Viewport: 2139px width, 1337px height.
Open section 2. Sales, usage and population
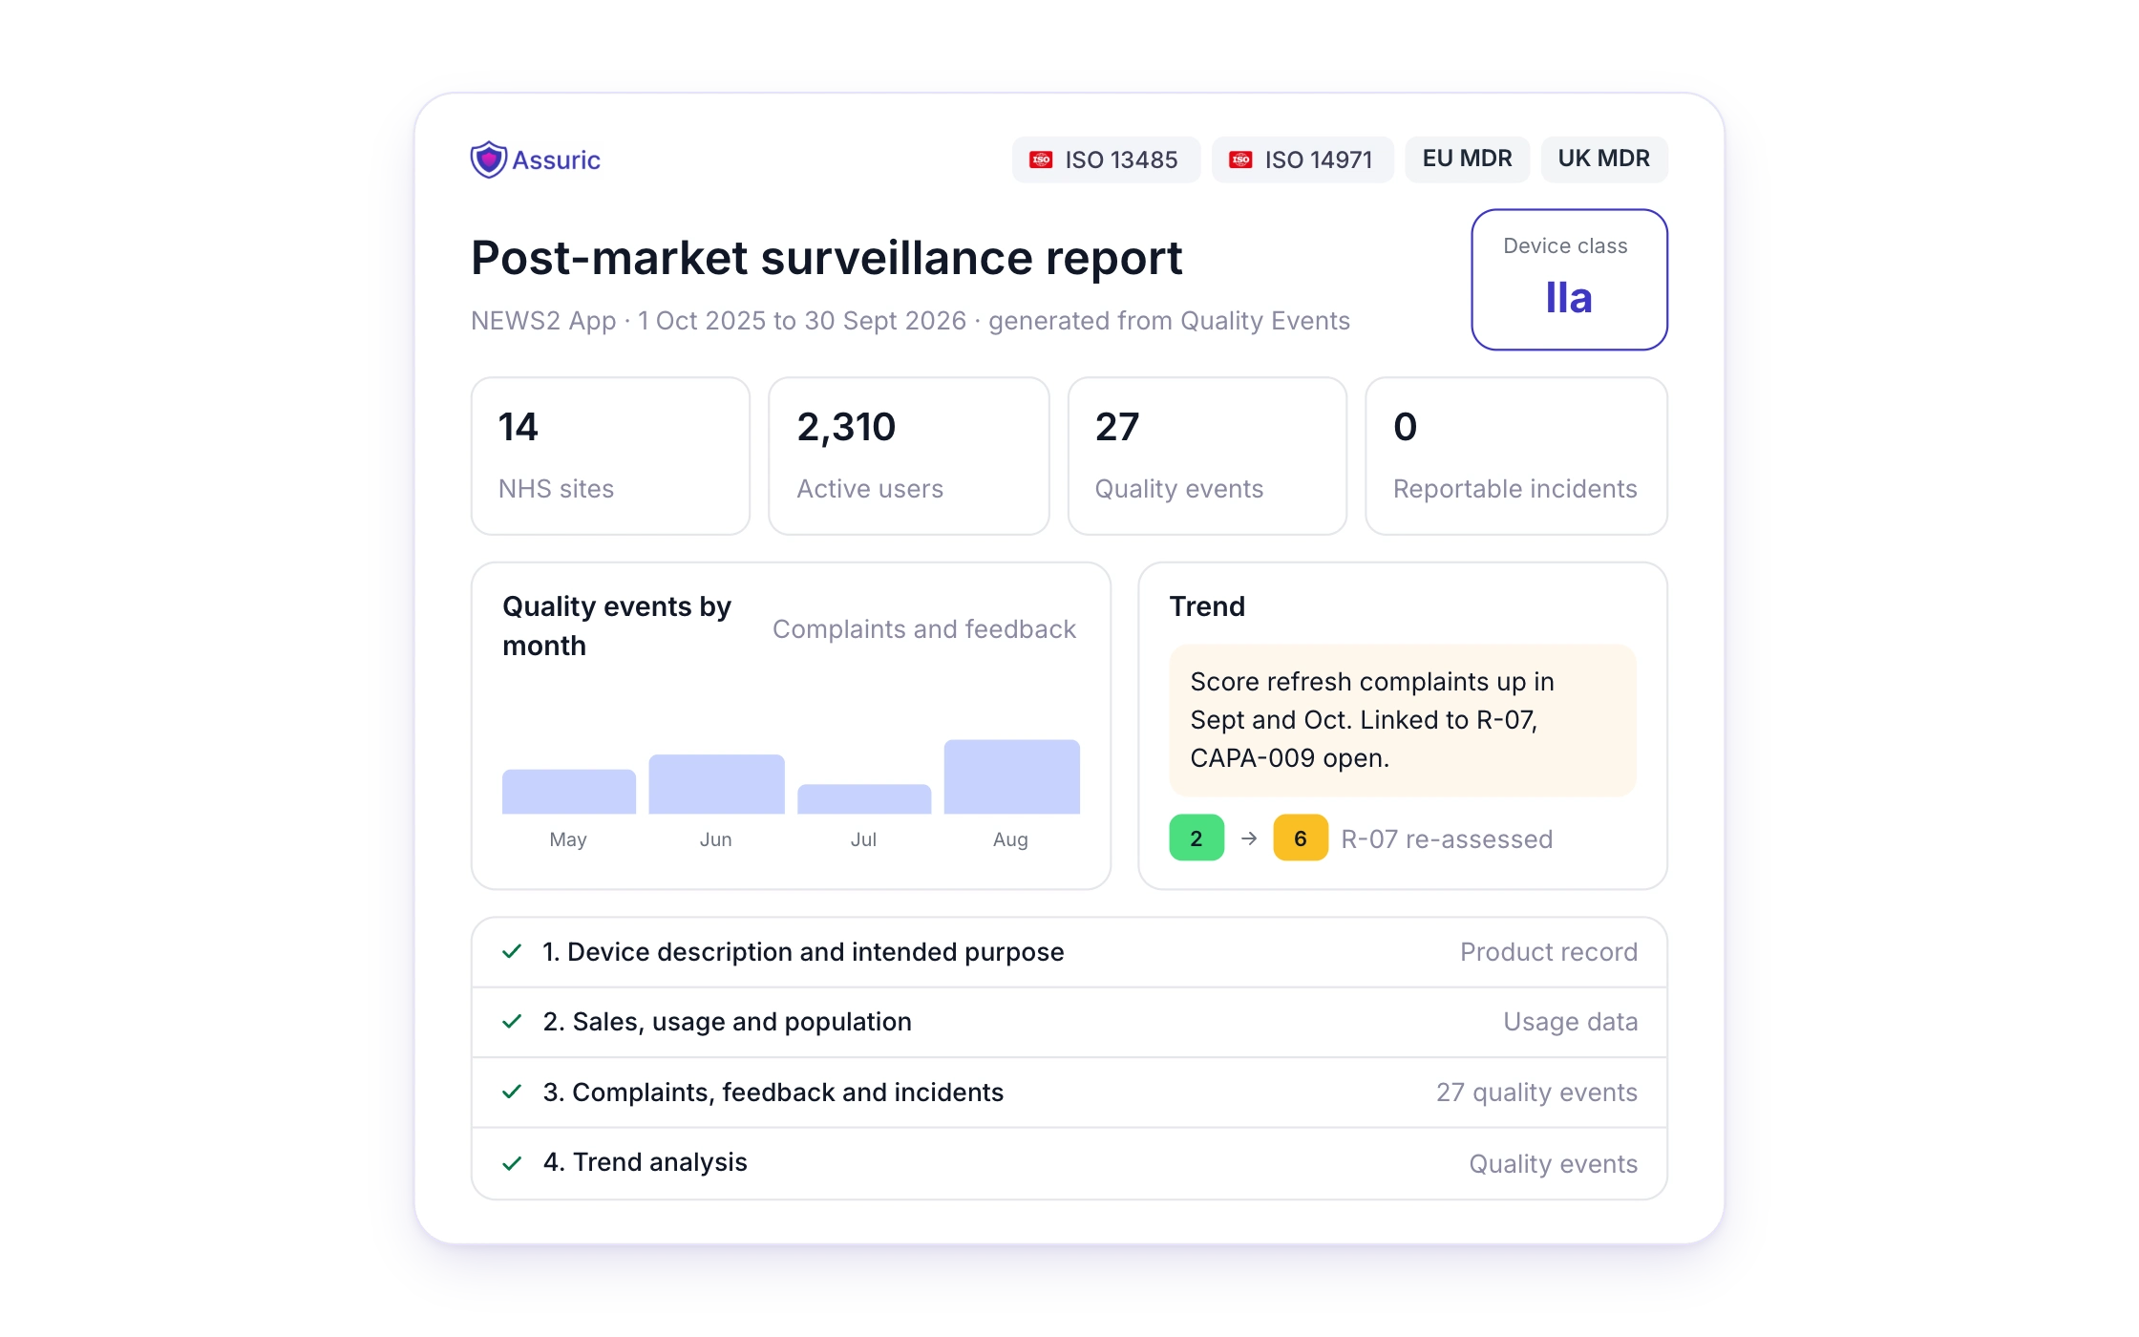[x=1069, y=1022]
